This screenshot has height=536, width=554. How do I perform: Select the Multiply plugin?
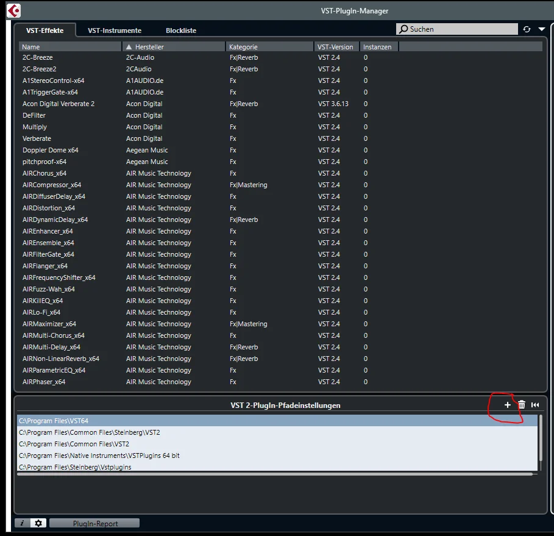click(281, 127)
